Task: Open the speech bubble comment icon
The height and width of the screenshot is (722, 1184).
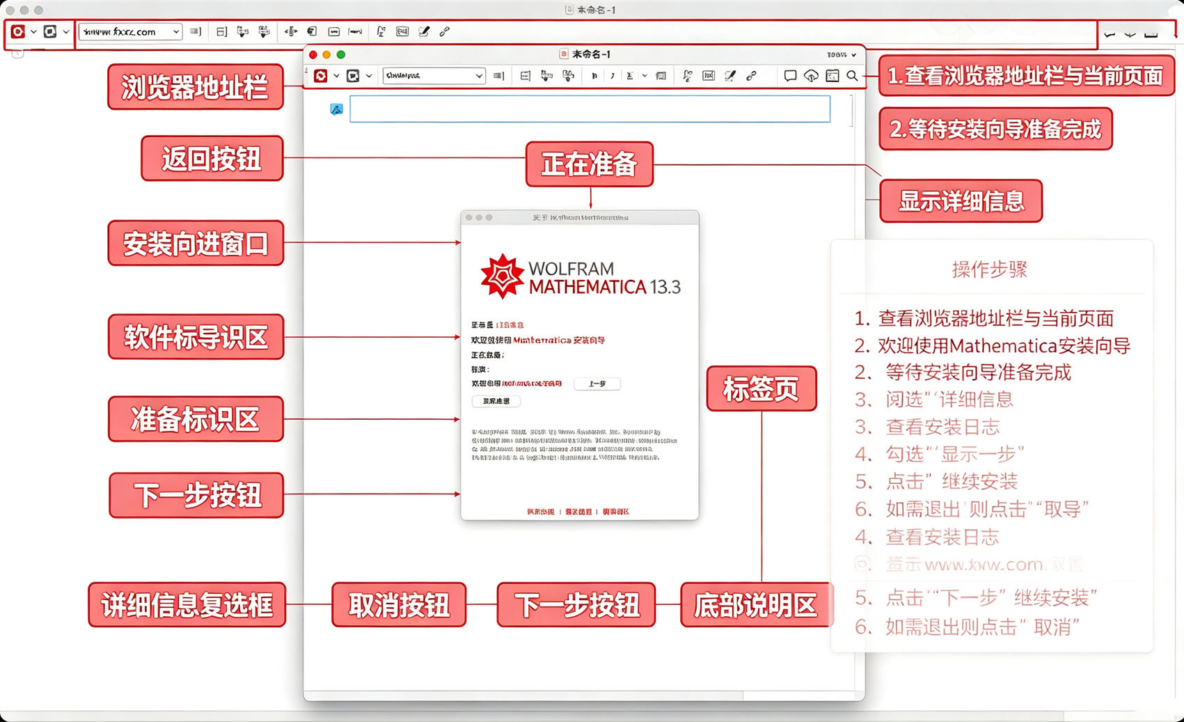Action: pos(790,76)
